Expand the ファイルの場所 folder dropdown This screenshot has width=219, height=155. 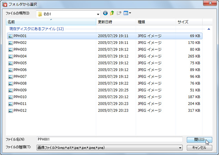(x=98, y=14)
